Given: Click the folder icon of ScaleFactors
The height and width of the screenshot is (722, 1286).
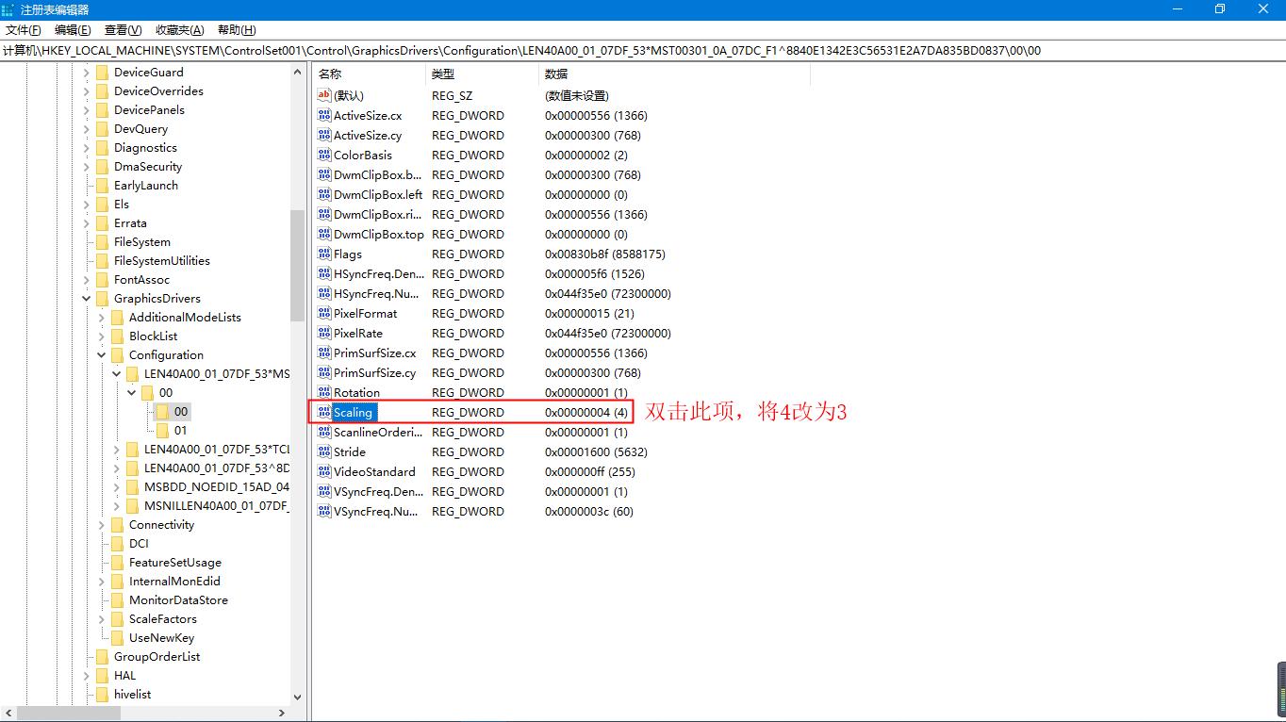Looking at the screenshot, I should pyautogui.click(x=117, y=619).
